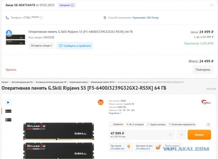Click the orange Купить button
This screenshot has height=159, width=218.
199,135
